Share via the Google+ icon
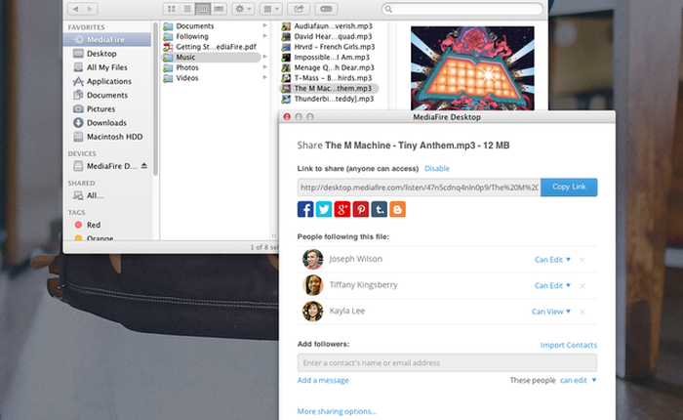Screen dimensions: 683x420 (x=341, y=209)
